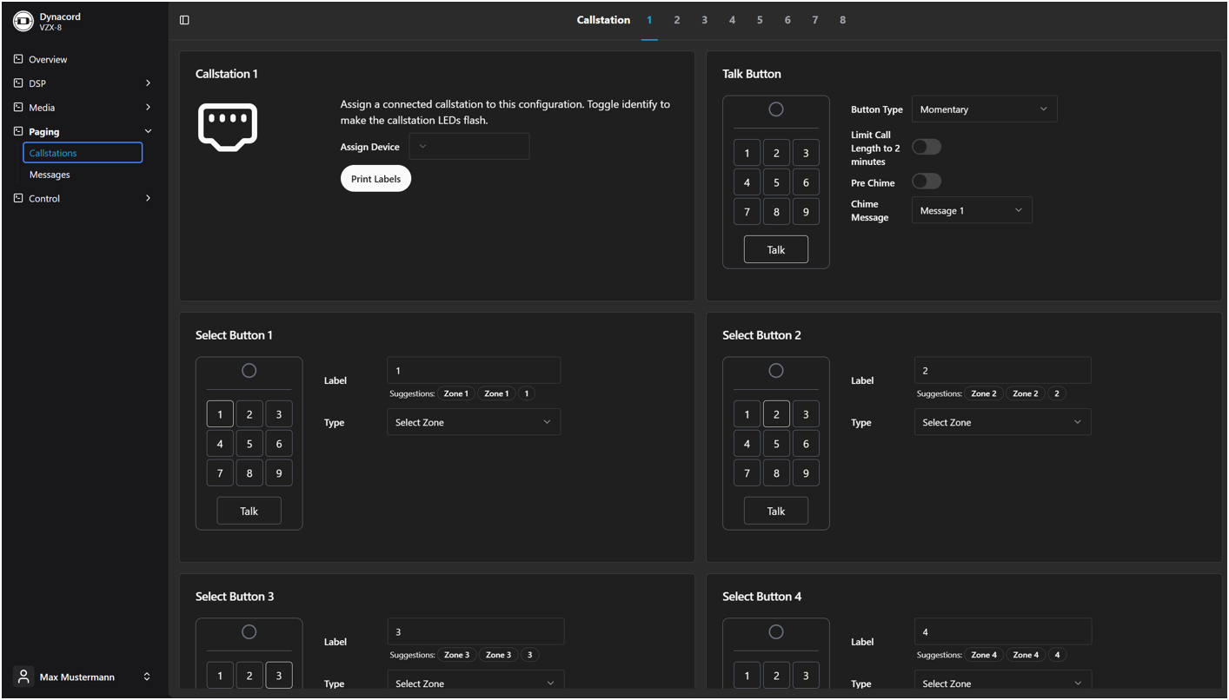
Task: Click the Overview icon in sidebar
Action: point(18,59)
